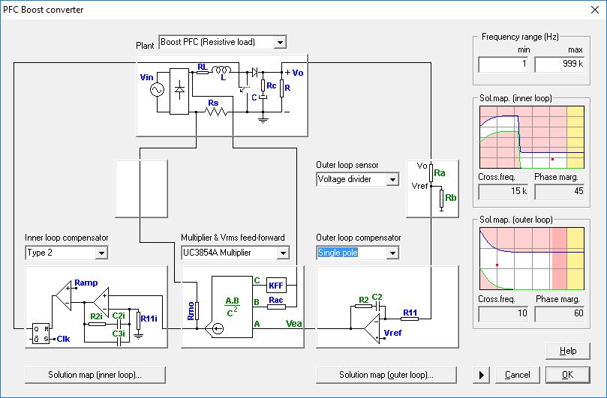The image size is (607, 398).
Task: Click the play arrow button beside Cancel
Action: 481,374
